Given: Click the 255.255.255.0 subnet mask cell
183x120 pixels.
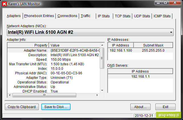Looking at the screenshot, I should coord(153,50).
